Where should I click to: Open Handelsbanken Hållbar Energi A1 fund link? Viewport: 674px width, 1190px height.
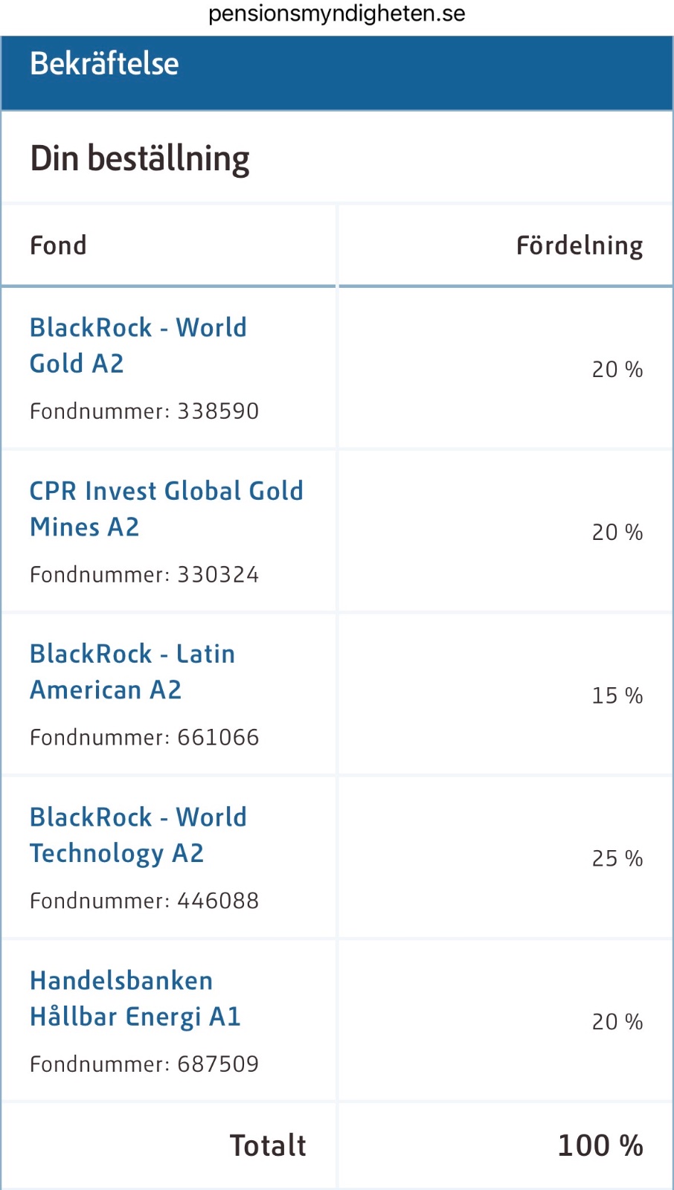coord(135,998)
